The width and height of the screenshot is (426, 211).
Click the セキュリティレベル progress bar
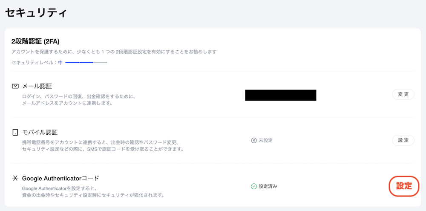point(86,63)
